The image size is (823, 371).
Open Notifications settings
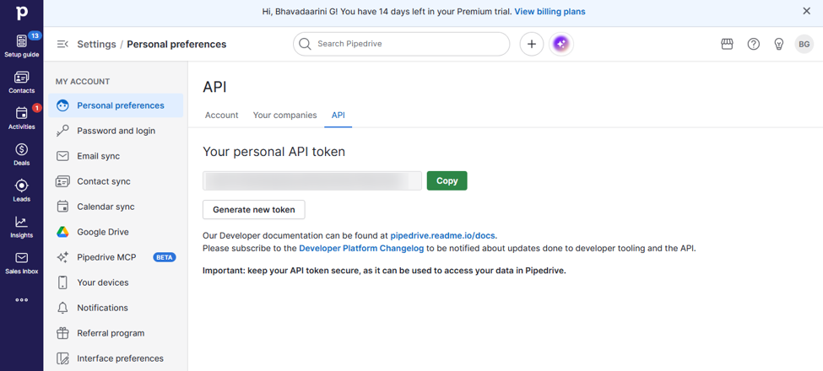116,308
